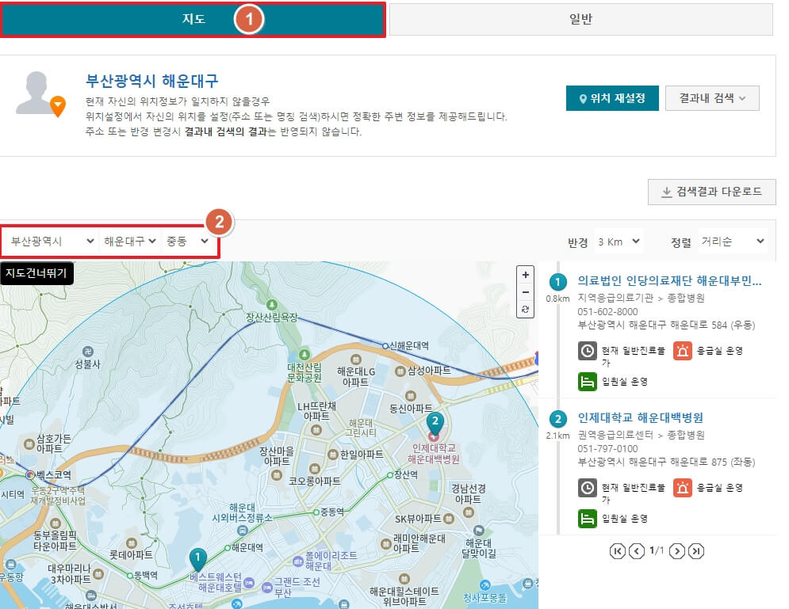Click 롯데아파트 marker on map
The height and width of the screenshot is (609, 789).
[x=132, y=549]
